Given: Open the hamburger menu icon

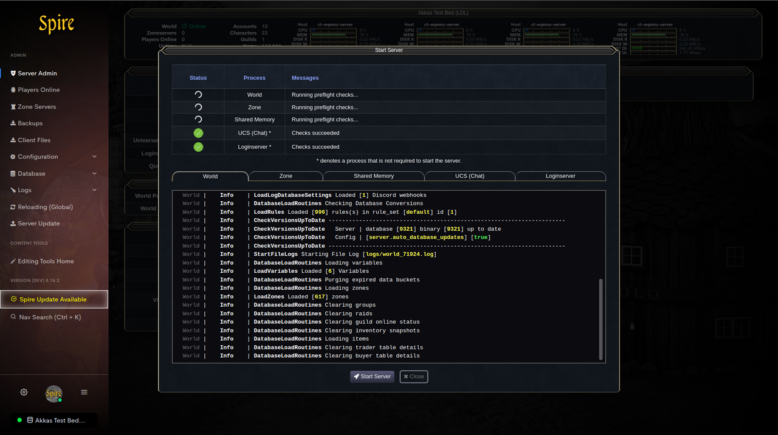Looking at the screenshot, I should pos(84,392).
